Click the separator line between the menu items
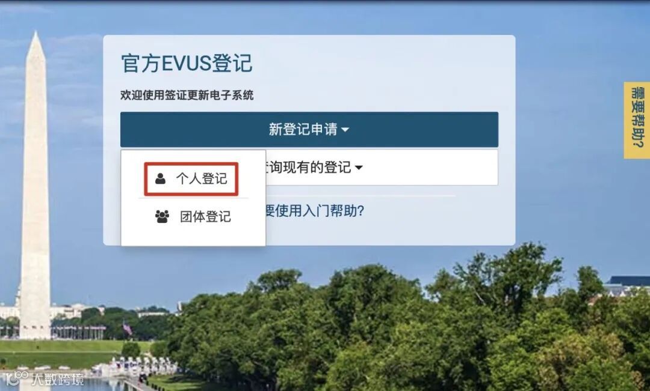 pos(193,198)
